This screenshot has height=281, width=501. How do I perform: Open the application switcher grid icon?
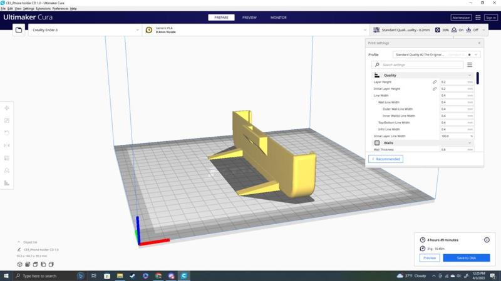(478, 17)
